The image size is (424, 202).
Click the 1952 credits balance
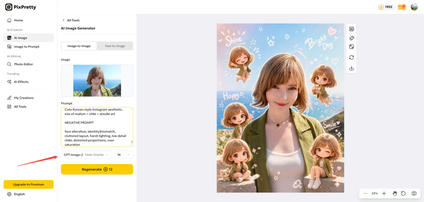point(386,7)
